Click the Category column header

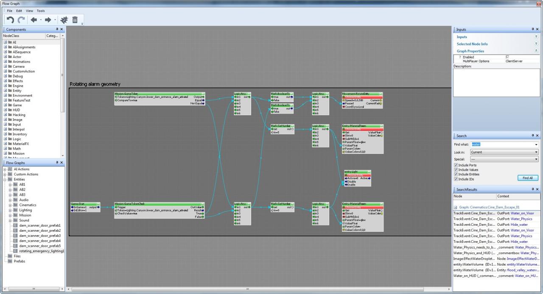(x=53, y=36)
